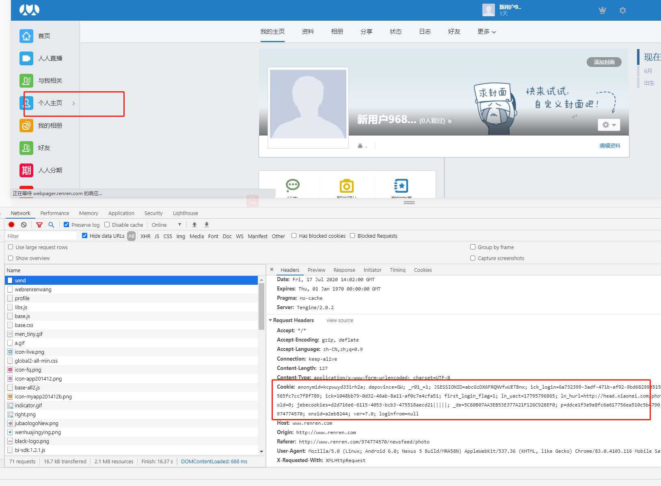
Task: Click the yellow camera photo icon
Action: pos(347,186)
